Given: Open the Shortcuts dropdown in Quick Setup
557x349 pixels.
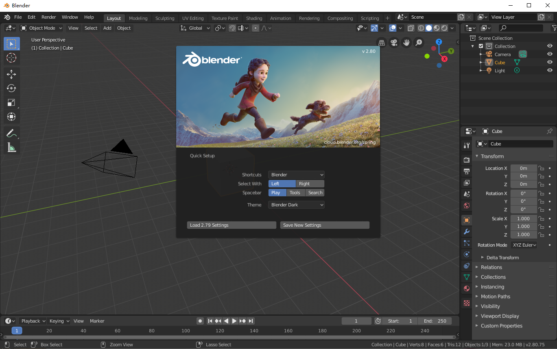Looking at the screenshot, I should pos(296,175).
